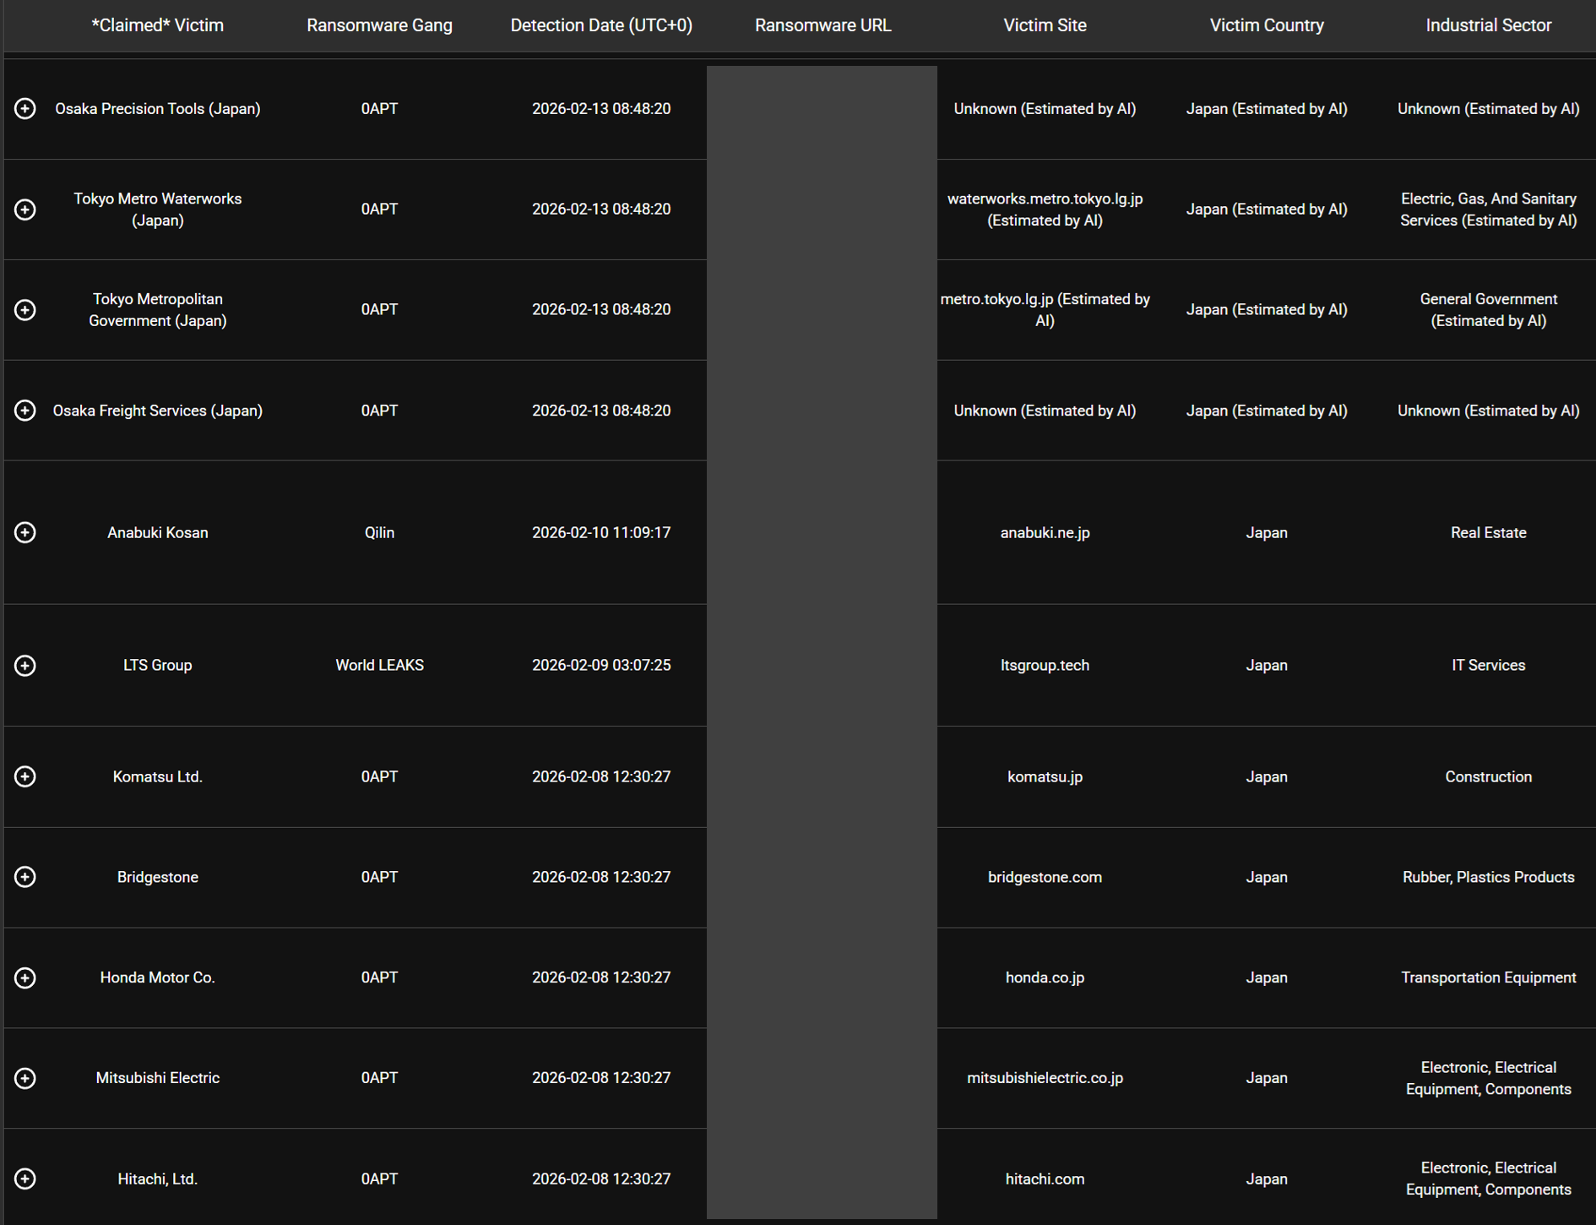Expand the Osaka Precision Tools row
Screen dimensions: 1596x1225
coord(25,109)
